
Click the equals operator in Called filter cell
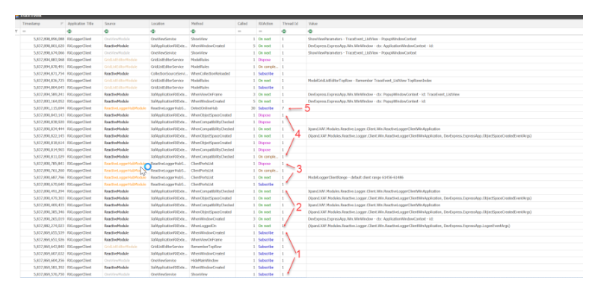[x=239, y=31]
